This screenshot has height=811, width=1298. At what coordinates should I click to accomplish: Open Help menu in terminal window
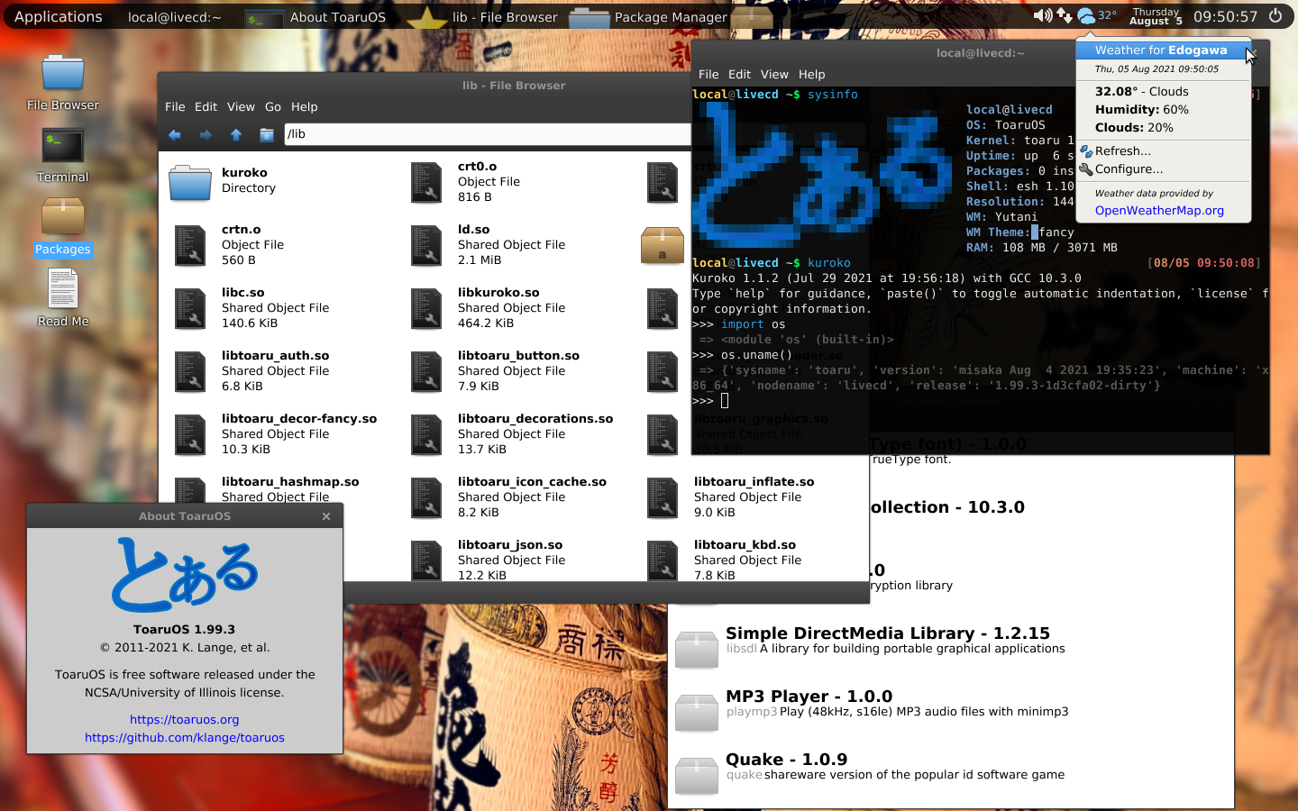coord(811,74)
